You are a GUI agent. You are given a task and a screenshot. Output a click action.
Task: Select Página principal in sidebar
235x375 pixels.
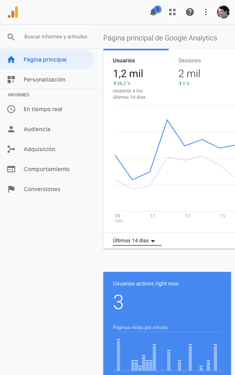[x=47, y=59]
